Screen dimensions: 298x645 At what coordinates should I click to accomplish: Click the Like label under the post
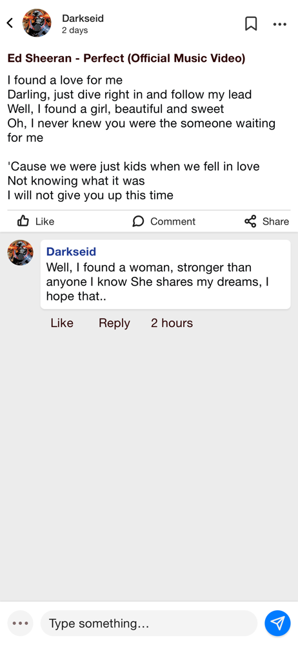[45, 221]
